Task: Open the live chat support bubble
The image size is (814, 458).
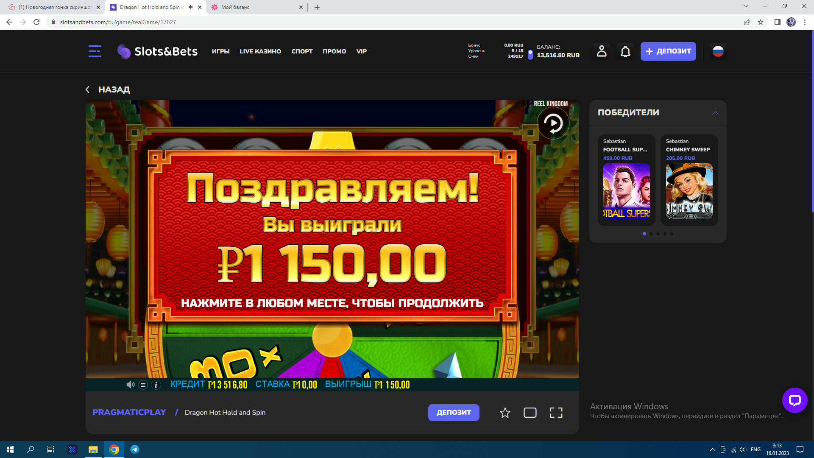Action: tap(794, 400)
